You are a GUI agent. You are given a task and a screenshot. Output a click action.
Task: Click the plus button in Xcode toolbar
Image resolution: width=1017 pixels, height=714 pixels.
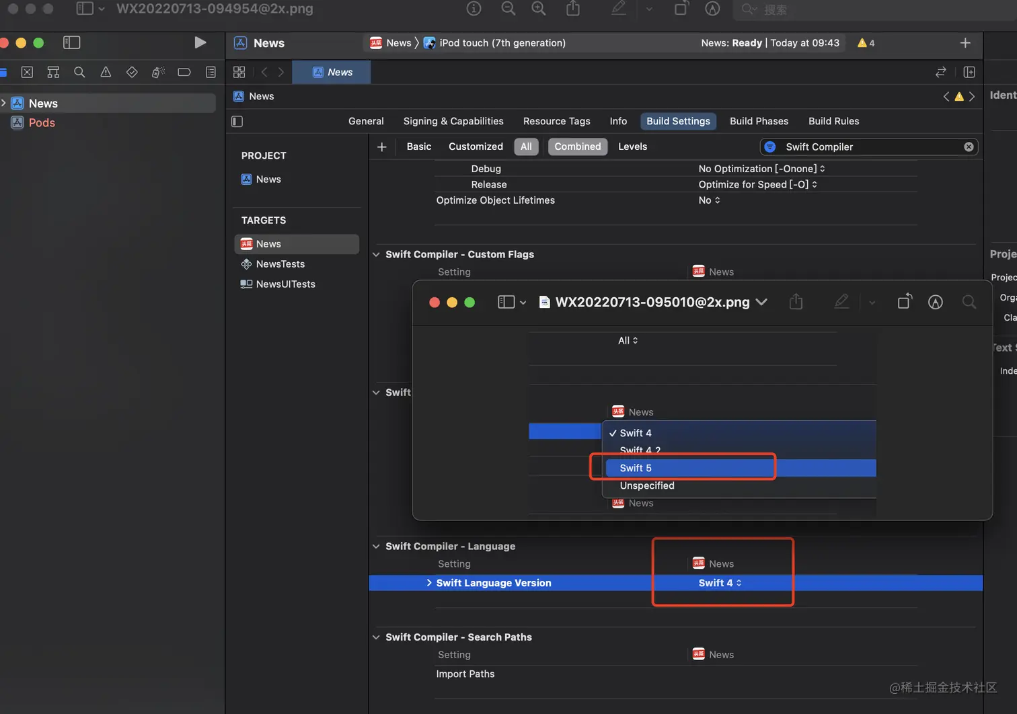tap(965, 42)
